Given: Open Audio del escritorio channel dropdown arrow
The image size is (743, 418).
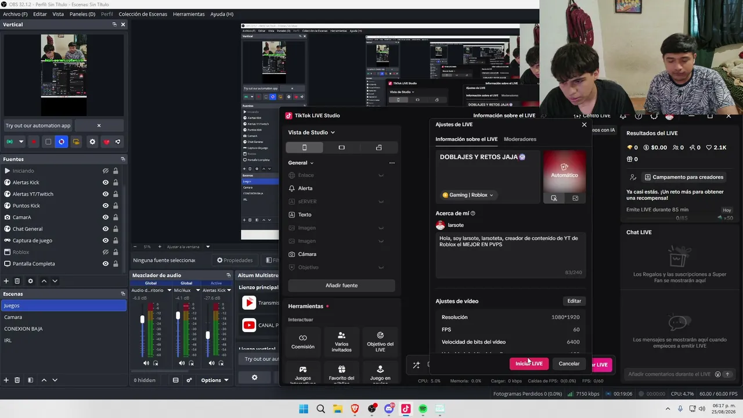Looking at the screenshot, I should (x=169, y=290).
